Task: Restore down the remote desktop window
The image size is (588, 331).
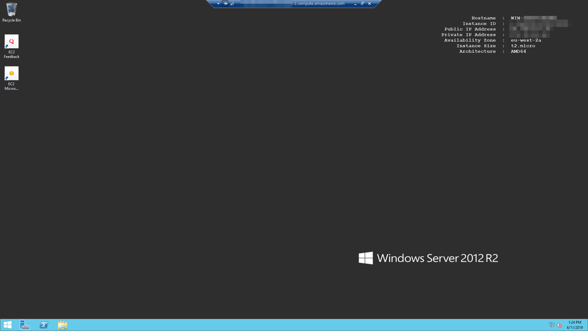Action: 362,3
